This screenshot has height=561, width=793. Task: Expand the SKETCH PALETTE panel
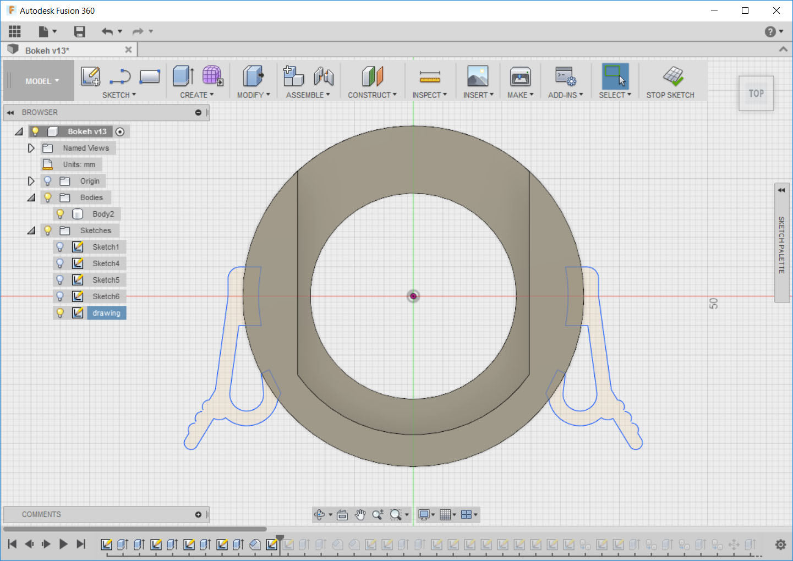coord(781,190)
